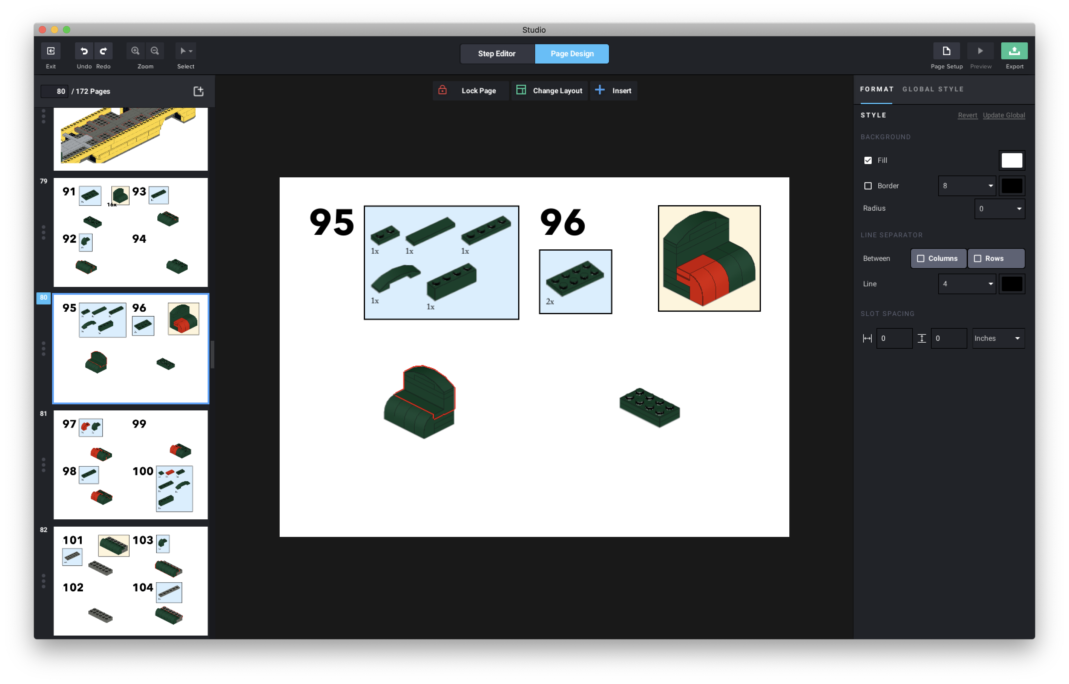1069x684 pixels.
Task: Click the Update Global link
Action: pyautogui.click(x=1004, y=115)
